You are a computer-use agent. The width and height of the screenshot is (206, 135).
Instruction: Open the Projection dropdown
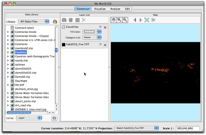pos(136,128)
